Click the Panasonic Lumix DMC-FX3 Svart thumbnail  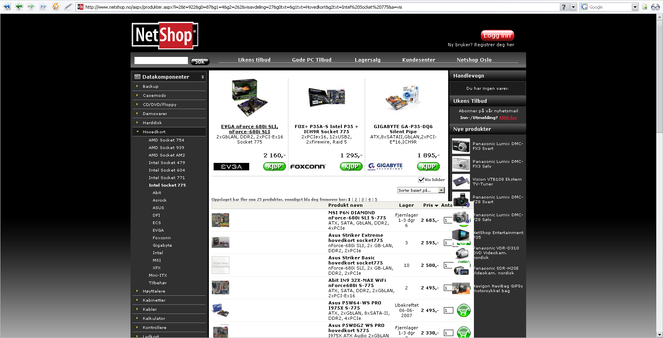click(x=461, y=146)
